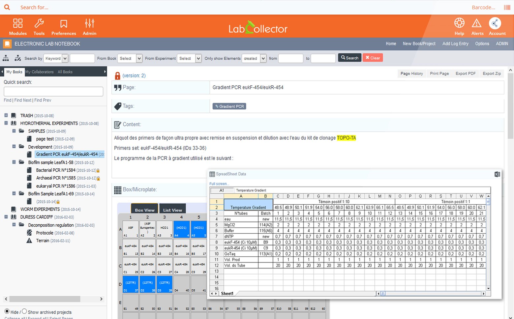
Task: Open the Add Log Entry menu
Action: click(x=455, y=43)
